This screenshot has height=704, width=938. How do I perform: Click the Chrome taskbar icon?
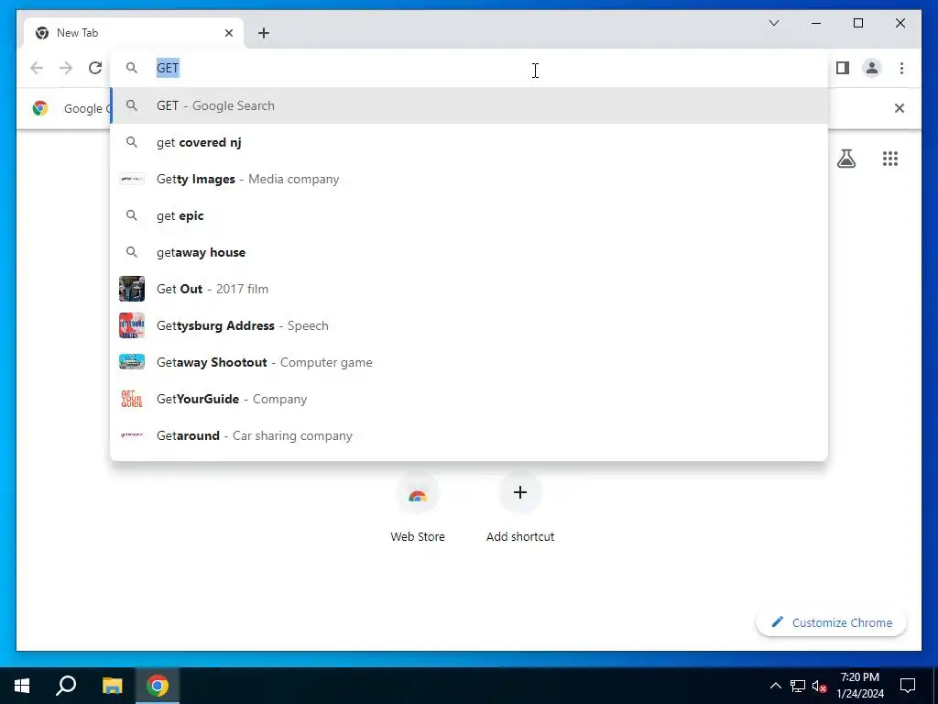click(x=158, y=686)
